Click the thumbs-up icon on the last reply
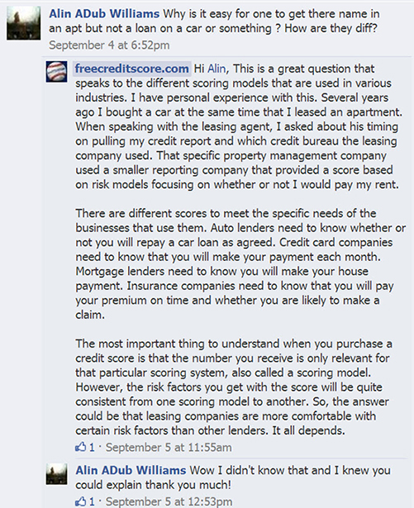Image resolution: width=414 pixels, height=508 pixels. (x=80, y=501)
